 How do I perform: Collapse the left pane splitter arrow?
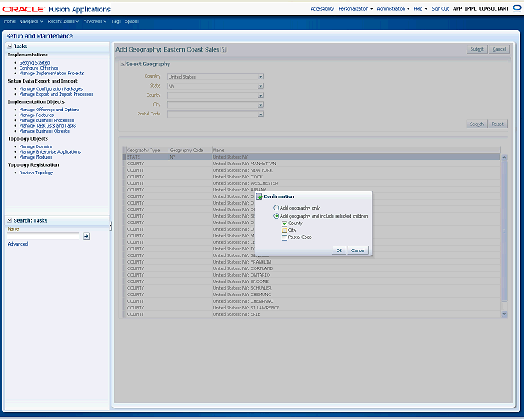click(x=111, y=227)
